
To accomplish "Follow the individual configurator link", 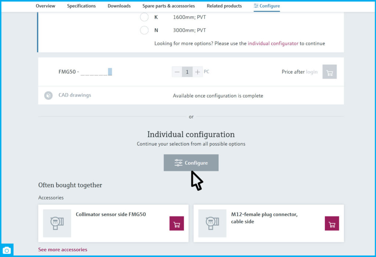I will click(x=273, y=43).
